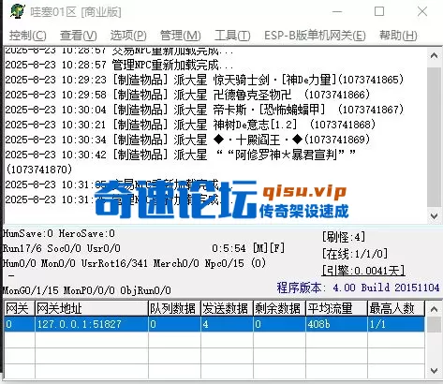The height and width of the screenshot is (384, 443).
Task: Click the log scrollbar down arrow
Action: 434,215
